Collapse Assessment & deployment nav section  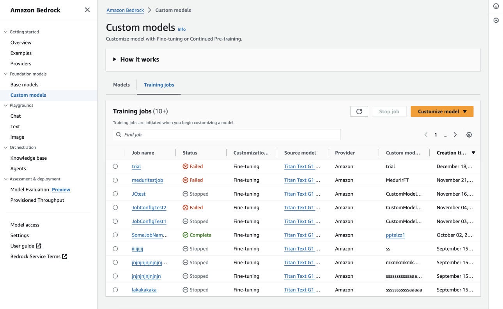[6, 179]
